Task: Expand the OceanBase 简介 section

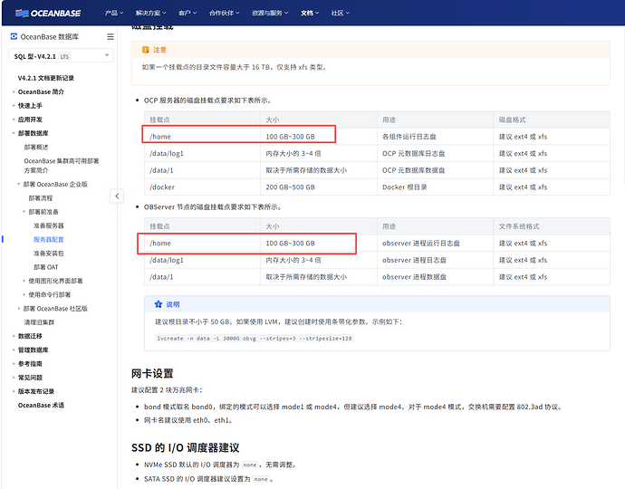Action: (x=14, y=91)
